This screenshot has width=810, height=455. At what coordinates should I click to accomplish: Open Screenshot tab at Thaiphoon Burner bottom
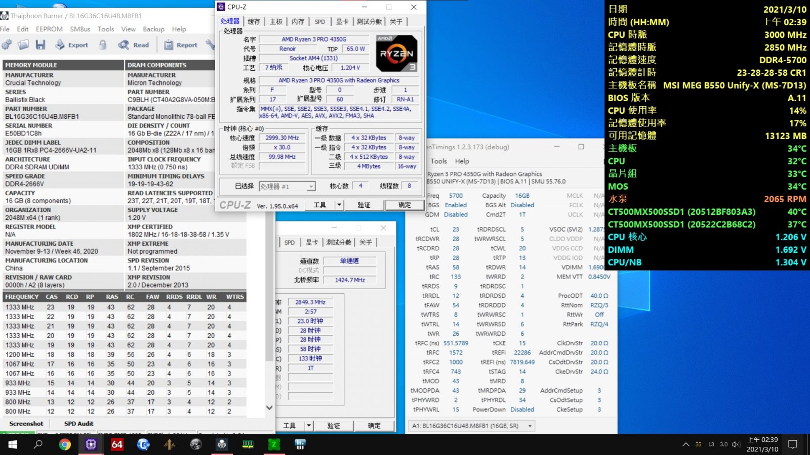click(26, 424)
